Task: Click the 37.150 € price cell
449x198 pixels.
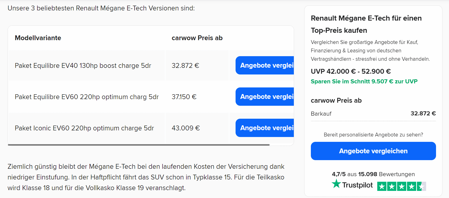Action: click(x=197, y=97)
